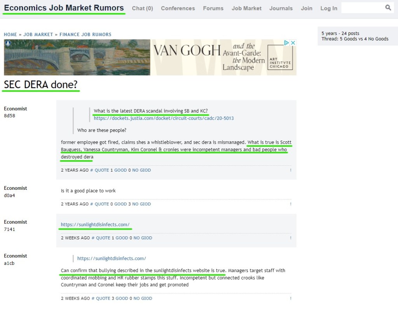The width and height of the screenshot is (398, 314).
Task: Click the Log In link
Action: [x=328, y=8]
